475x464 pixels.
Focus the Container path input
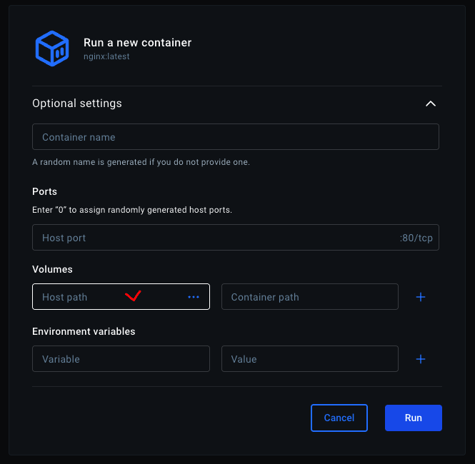tap(309, 297)
